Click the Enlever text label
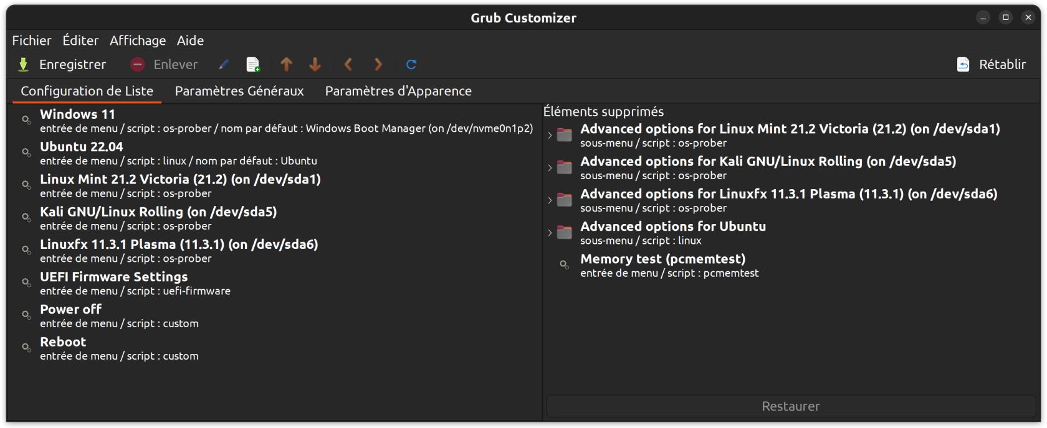 (x=176, y=65)
